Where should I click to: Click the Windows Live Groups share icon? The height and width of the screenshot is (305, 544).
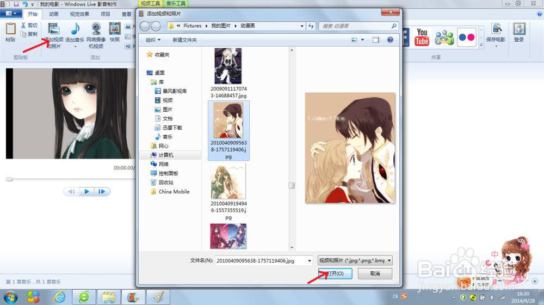(x=444, y=37)
